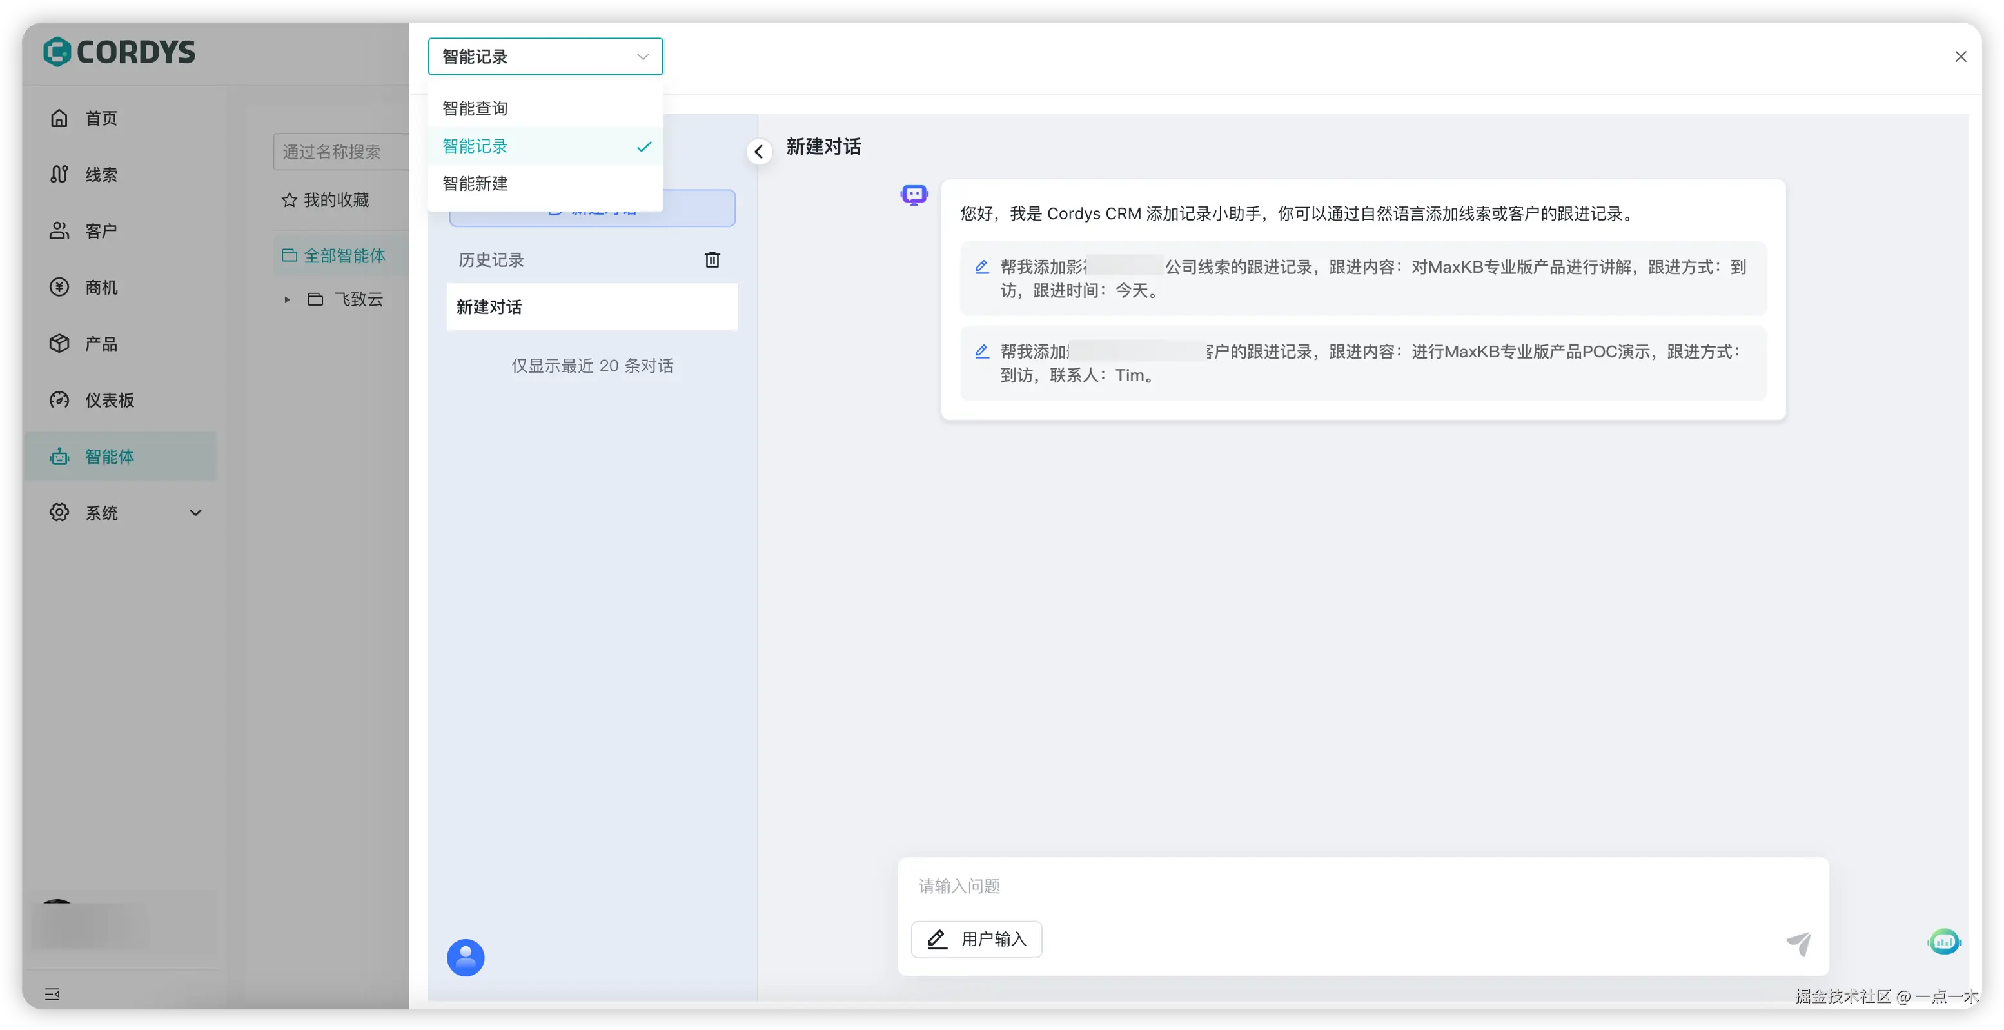The width and height of the screenshot is (2004, 1030).
Task: Open 商机 in the left navigation
Action: click(101, 287)
